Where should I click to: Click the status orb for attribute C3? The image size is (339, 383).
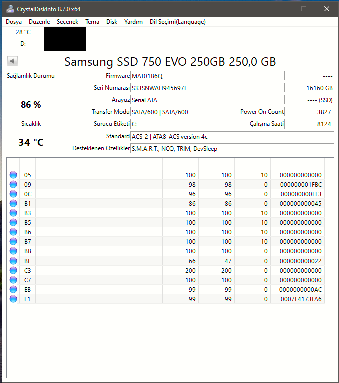(13, 270)
